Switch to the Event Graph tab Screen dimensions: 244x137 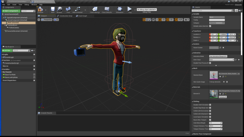[x=81, y=16]
